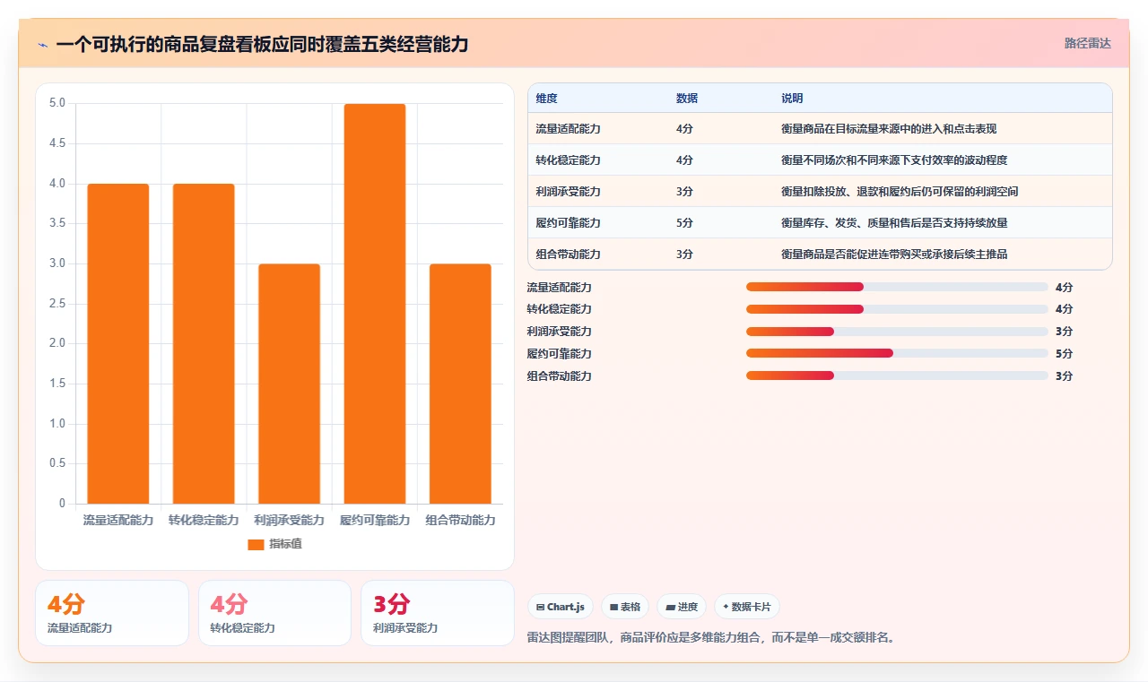
Task: Click the 5分 value beside 履约可靠能力 progress
Action: 1065,354
